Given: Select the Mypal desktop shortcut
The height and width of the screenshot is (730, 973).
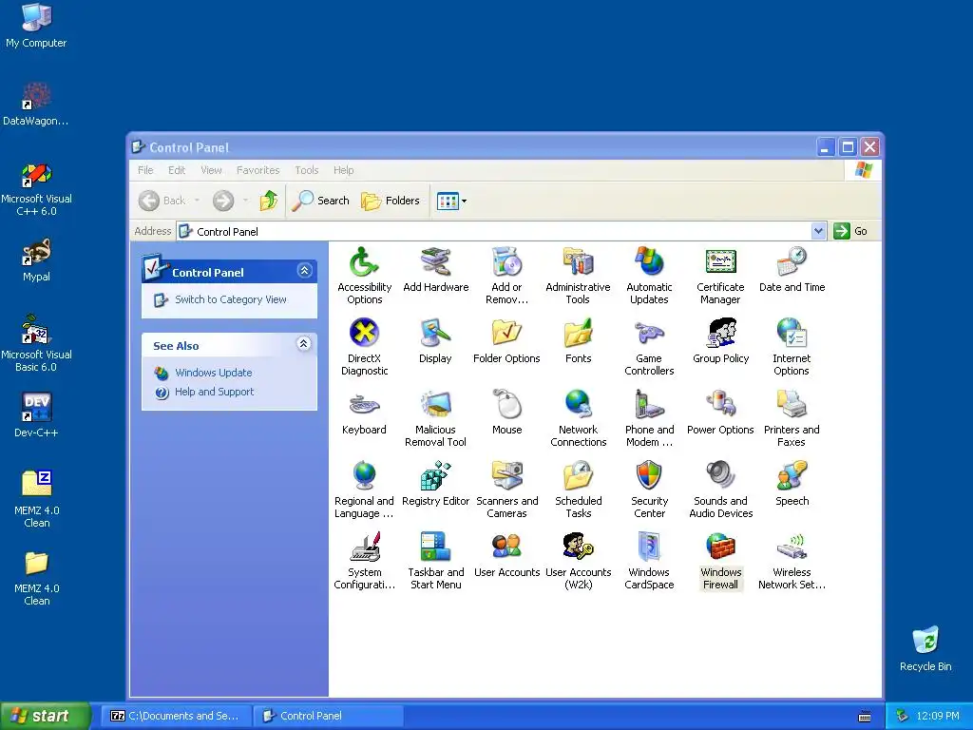Looking at the screenshot, I should pyautogui.click(x=36, y=259).
